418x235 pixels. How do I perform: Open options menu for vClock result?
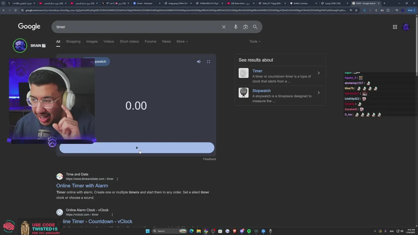pos(112,215)
